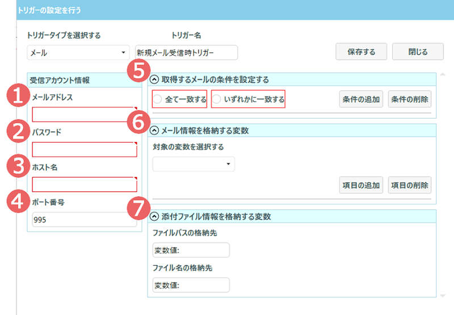The image size is (454, 315).
Task: Click the 項目の削除 button
Action: [409, 185]
